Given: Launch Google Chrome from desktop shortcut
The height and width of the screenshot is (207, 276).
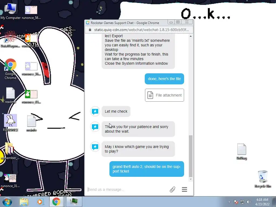Looking at the screenshot, I should coord(10,69).
